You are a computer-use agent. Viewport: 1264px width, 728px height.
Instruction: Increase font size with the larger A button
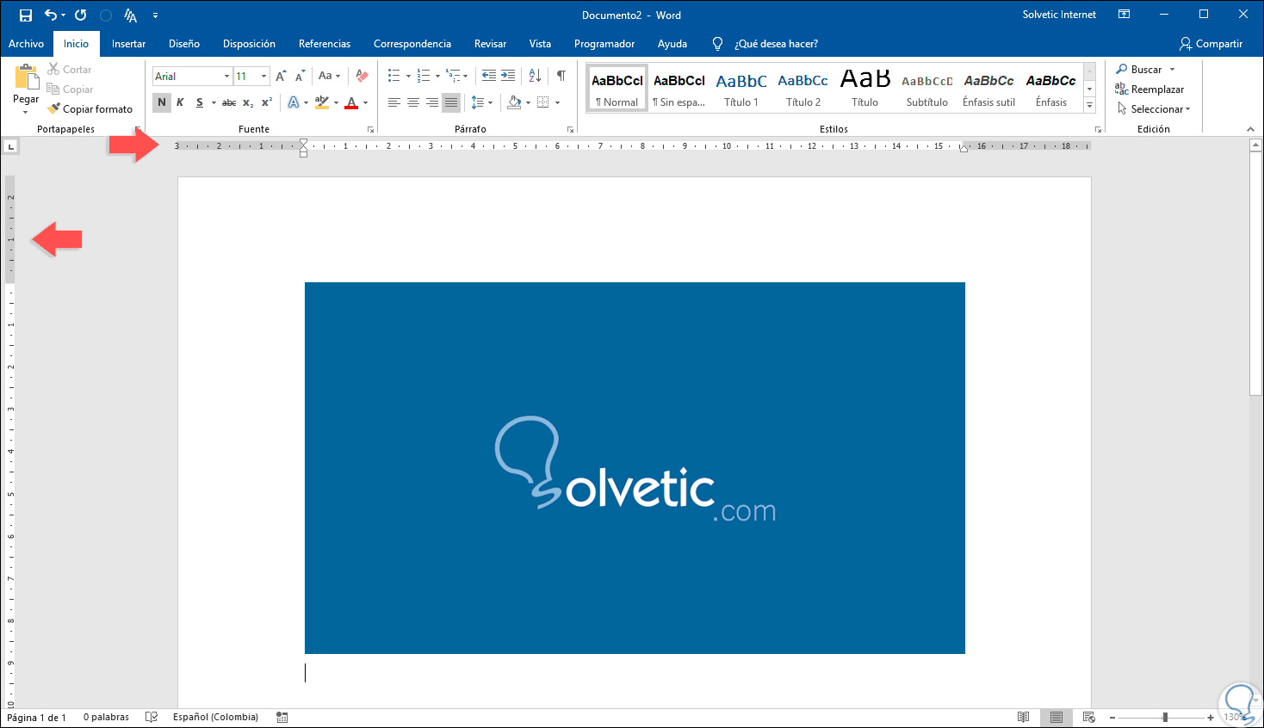pos(281,77)
